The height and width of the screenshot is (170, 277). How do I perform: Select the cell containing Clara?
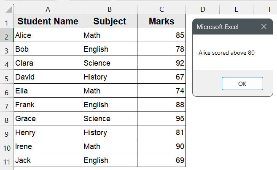[48, 63]
